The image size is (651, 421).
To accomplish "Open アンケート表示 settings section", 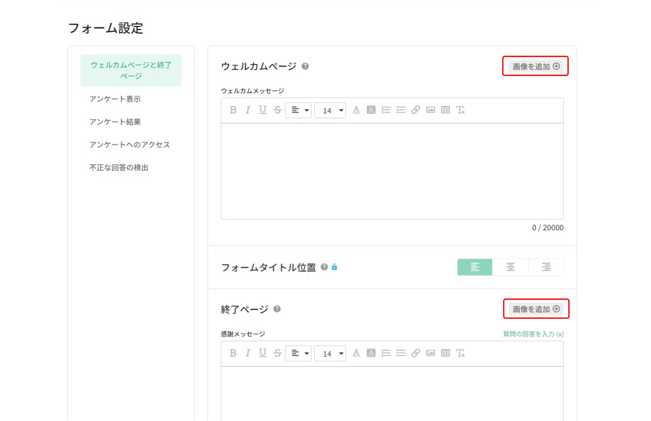I will (x=115, y=99).
